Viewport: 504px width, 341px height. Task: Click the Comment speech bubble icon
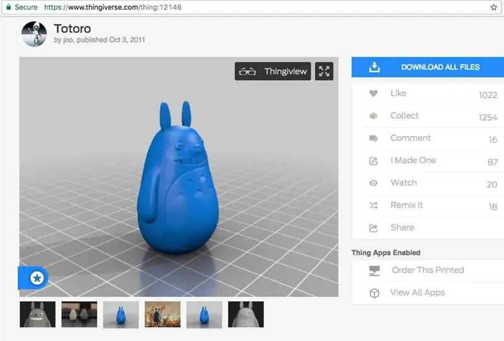tap(373, 138)
